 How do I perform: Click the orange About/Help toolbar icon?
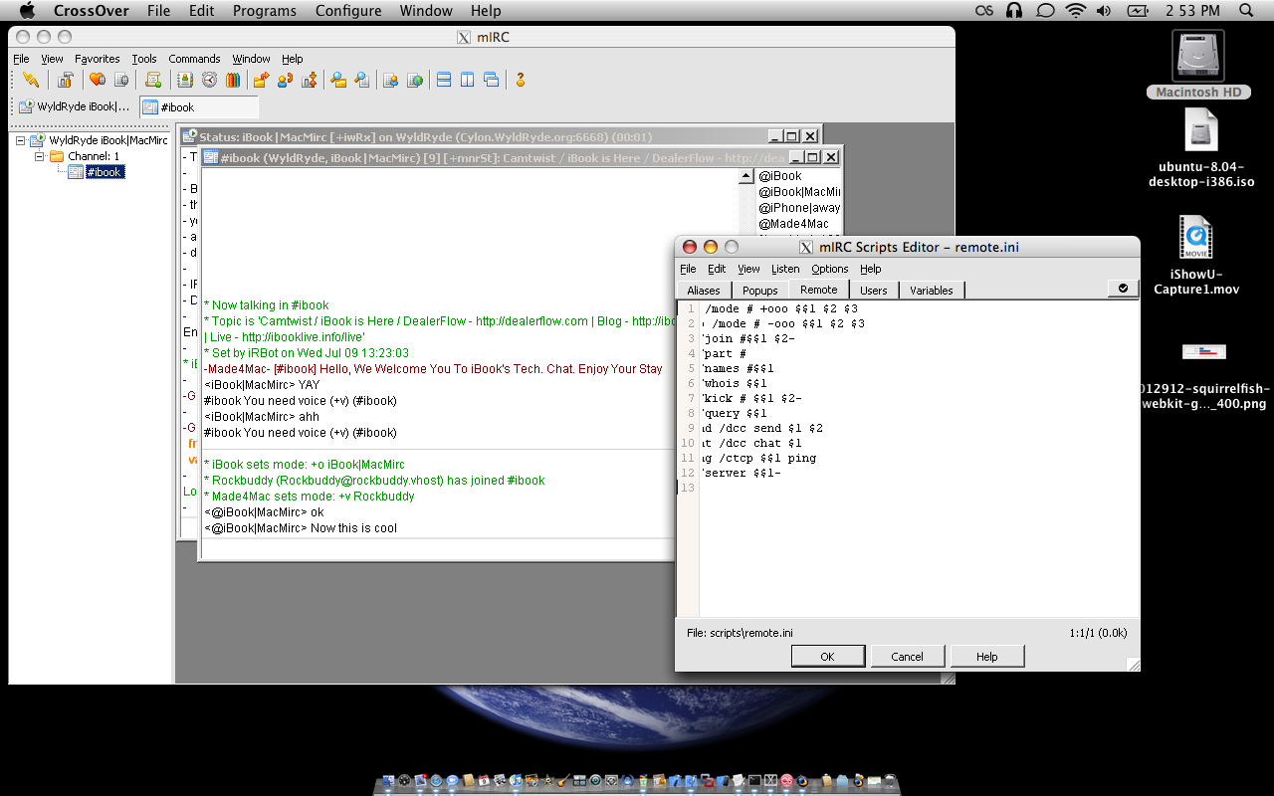520,80
